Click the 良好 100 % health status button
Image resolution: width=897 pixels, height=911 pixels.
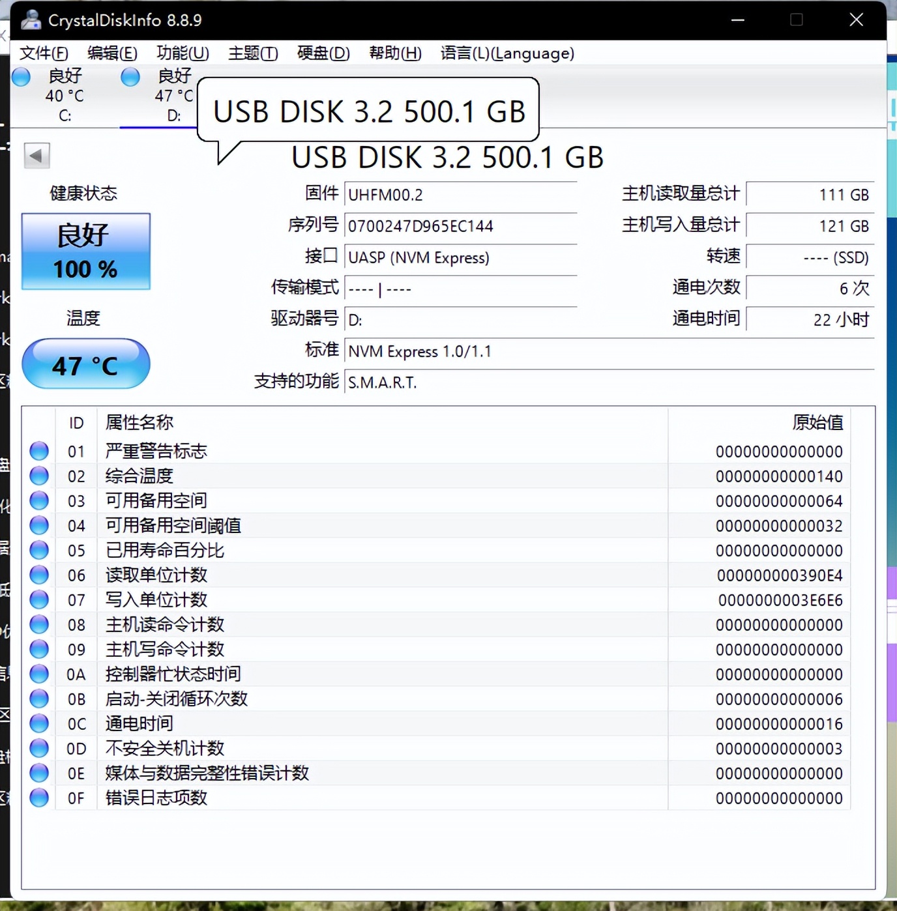(86, 252)
